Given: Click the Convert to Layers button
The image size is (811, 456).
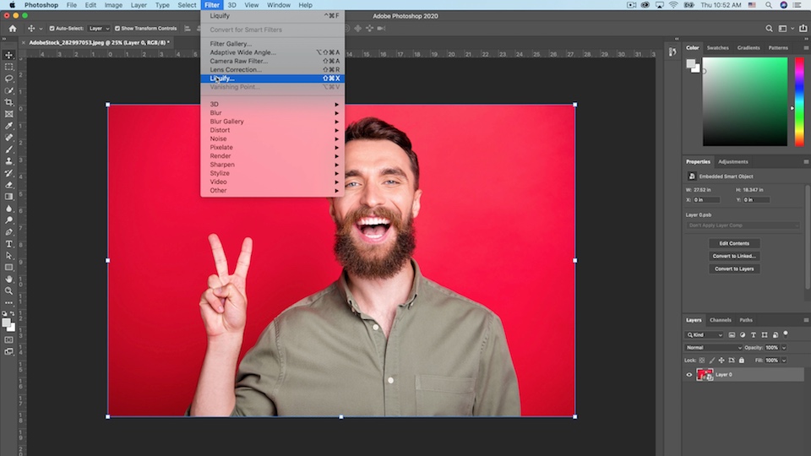Looking at the screenshot, I should tap(733, 269).
